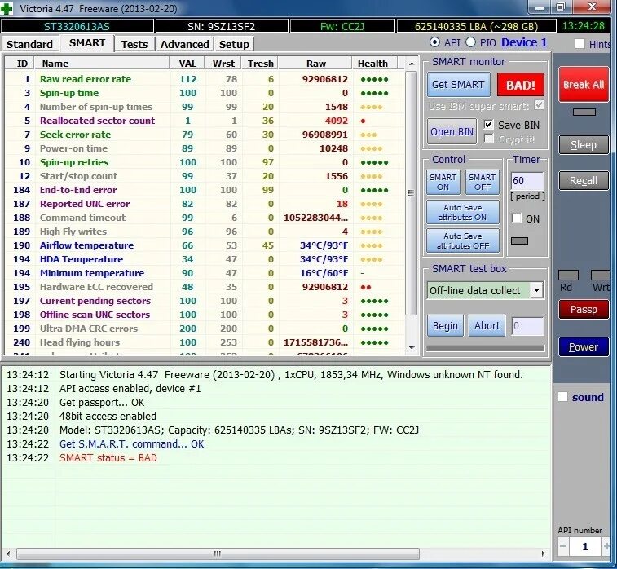617x569 pixels.
Task: Open the Off-line data collect dropdown
Action: point(536,290)
